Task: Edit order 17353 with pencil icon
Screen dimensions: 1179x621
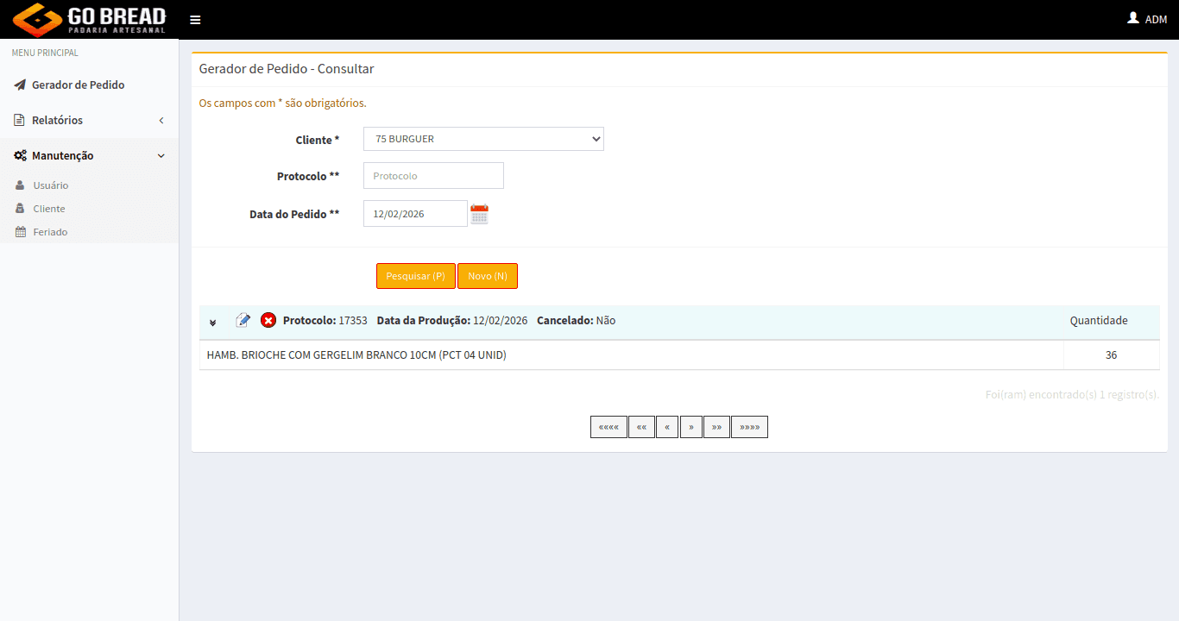Action: coord(243,320)
